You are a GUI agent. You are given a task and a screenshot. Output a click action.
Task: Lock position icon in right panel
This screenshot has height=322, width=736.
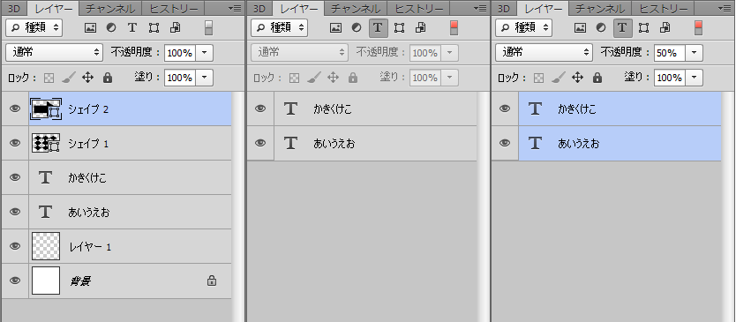(577, 78)
